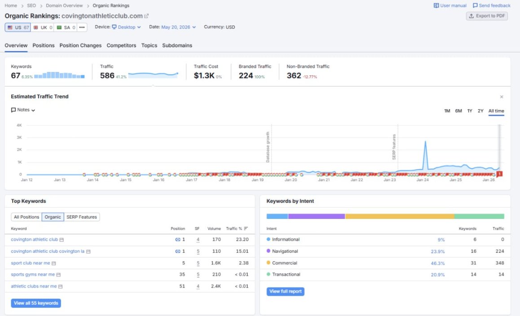
Task: Select the Organic filter
Action: click(53, 217)
